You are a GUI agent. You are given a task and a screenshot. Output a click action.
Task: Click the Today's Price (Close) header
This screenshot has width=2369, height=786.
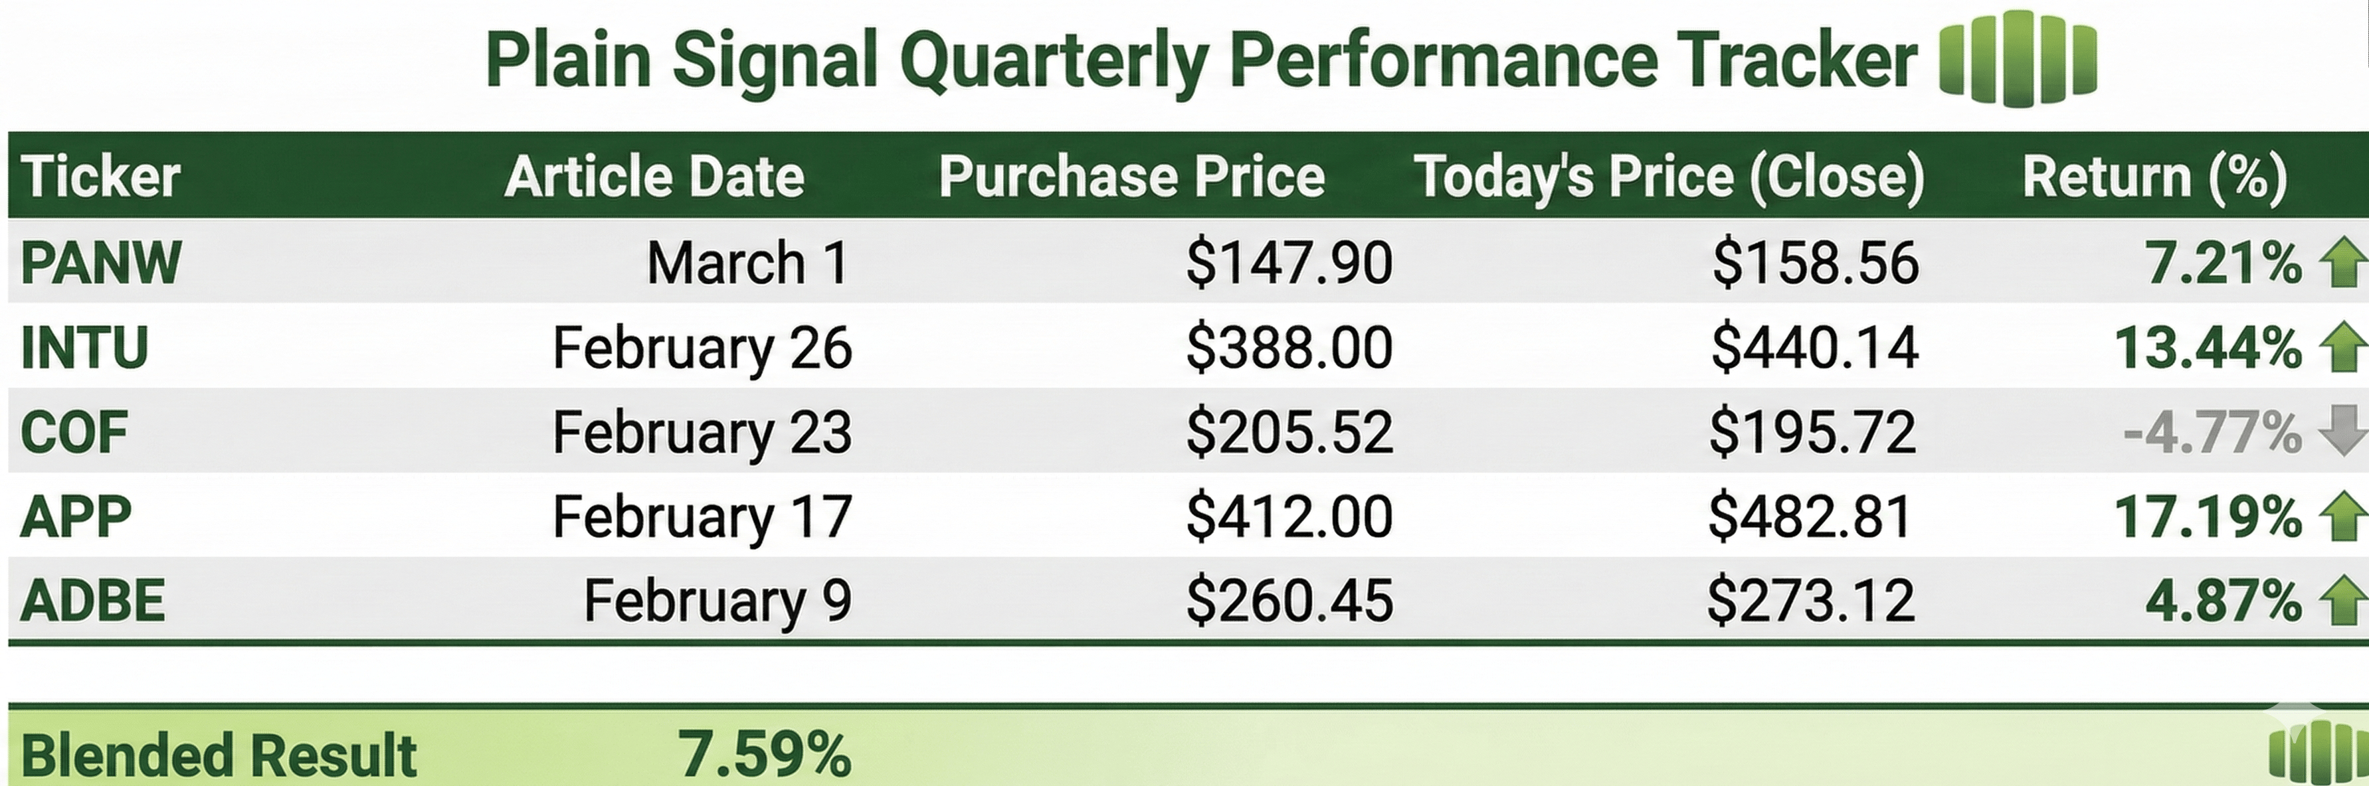point(1668,175)
